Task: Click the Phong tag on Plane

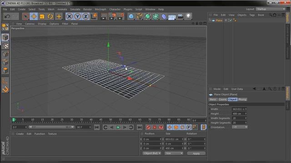Action: pos(235,20)
